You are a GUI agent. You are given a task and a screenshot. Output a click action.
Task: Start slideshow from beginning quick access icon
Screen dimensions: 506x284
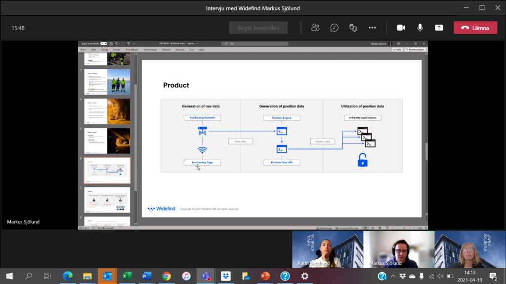(129, 43)
